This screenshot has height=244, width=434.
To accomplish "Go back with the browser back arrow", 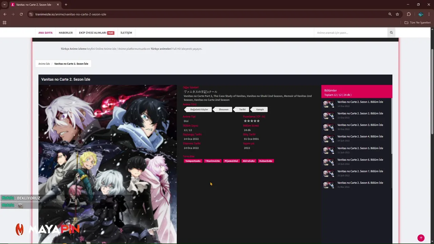I will coord(5,14).
